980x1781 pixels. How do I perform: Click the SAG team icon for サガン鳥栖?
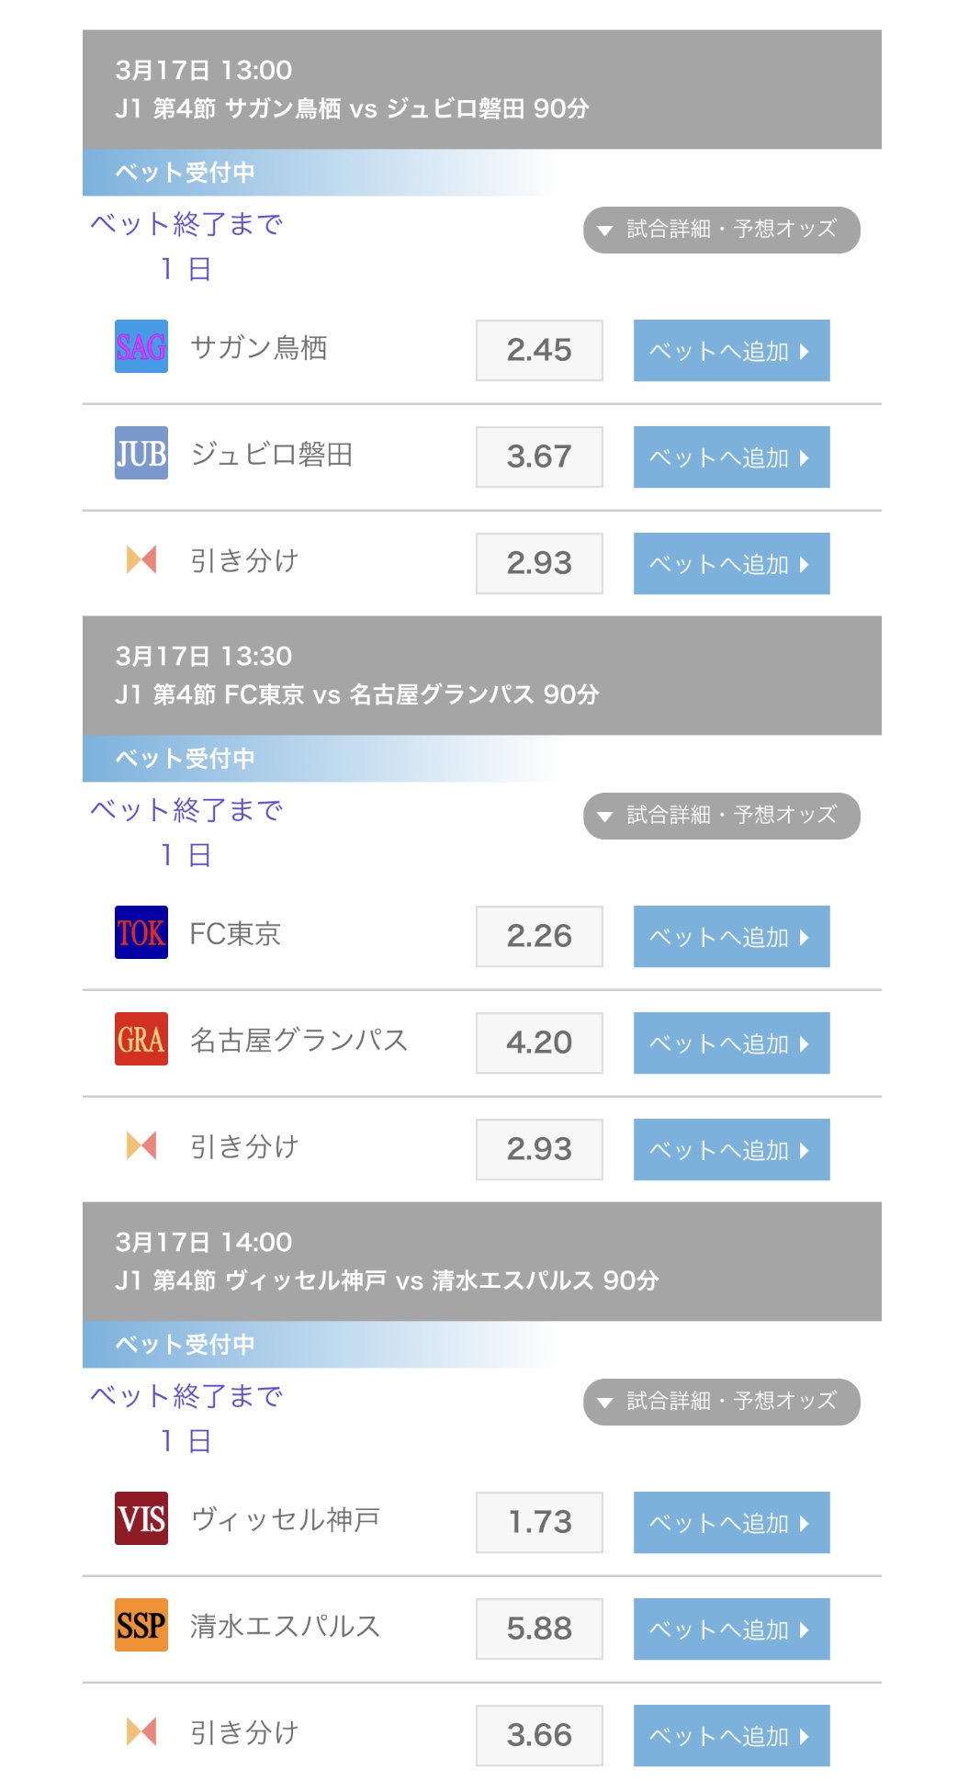tap(141, 346)
